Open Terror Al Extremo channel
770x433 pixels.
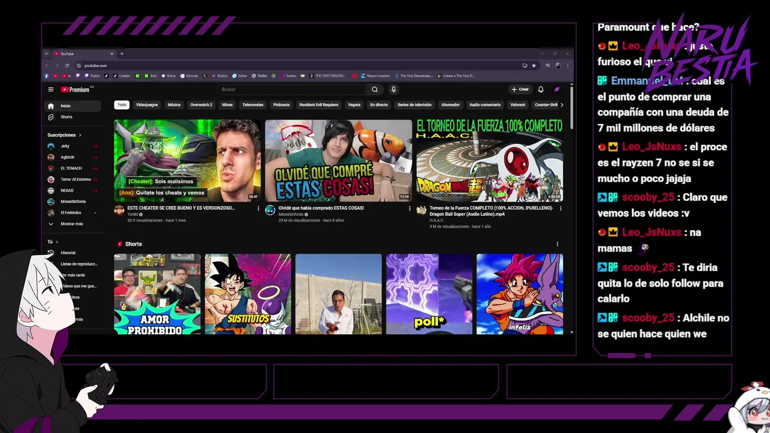73,179
